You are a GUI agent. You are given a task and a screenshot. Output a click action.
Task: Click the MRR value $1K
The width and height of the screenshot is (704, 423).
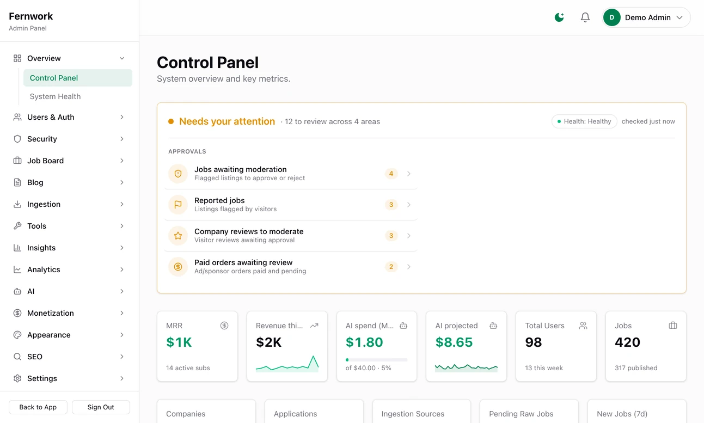(179, 342)
